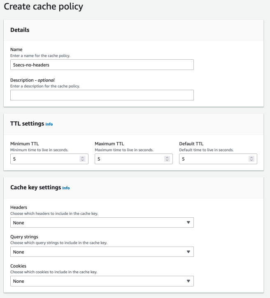
Task: Click the Cache key settings heading
Action: tap(35, 188)
